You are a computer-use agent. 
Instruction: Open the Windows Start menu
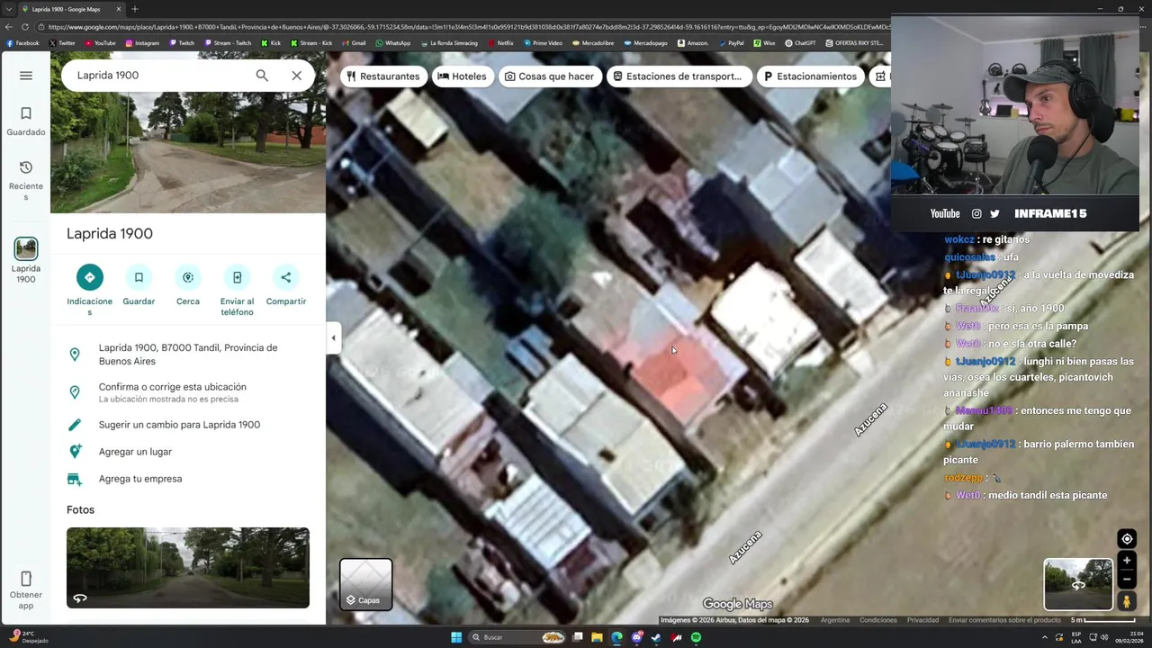point(456,637)
